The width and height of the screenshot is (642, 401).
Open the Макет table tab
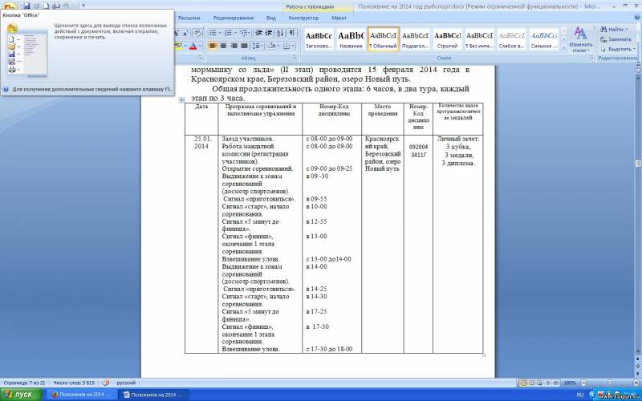pyautogui.click(x=339, y=18)
